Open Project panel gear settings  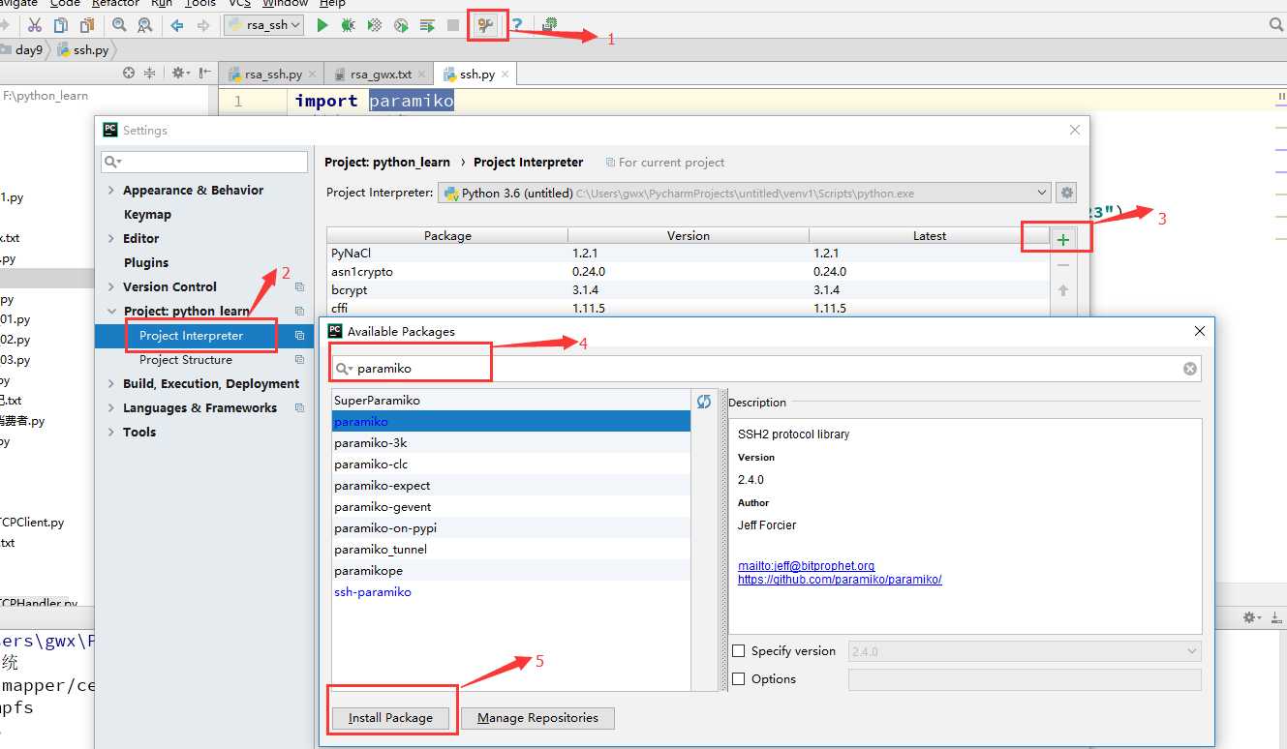[x=180, y=73]
